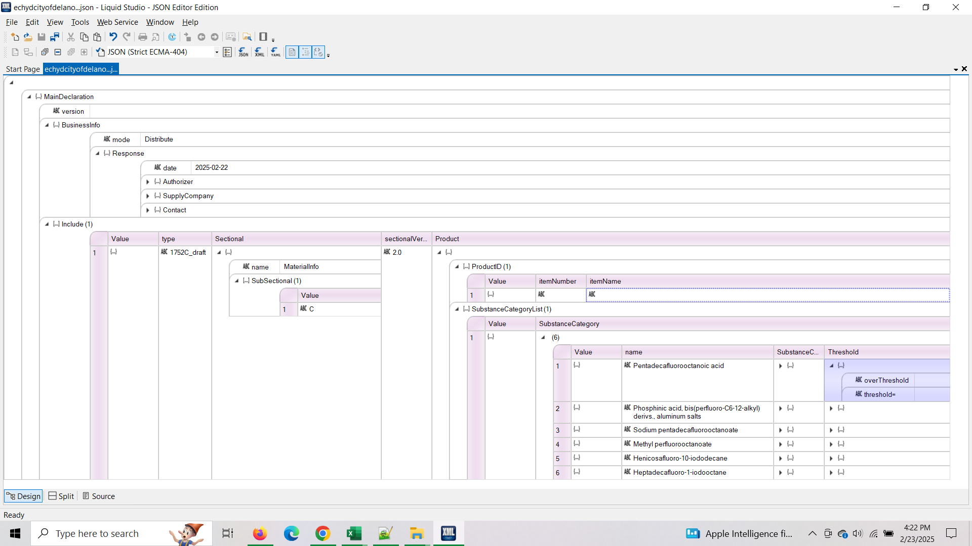The width and height of the screenshot is (972, 546).
Task: Open the Web Service menu
Action: pyautogui.click(x=117, y=22)
